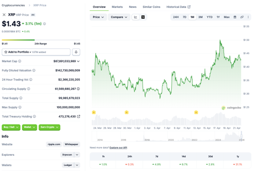Click the copy chart link icon
Screen dimensions: 255x171
tap(242, 17)
